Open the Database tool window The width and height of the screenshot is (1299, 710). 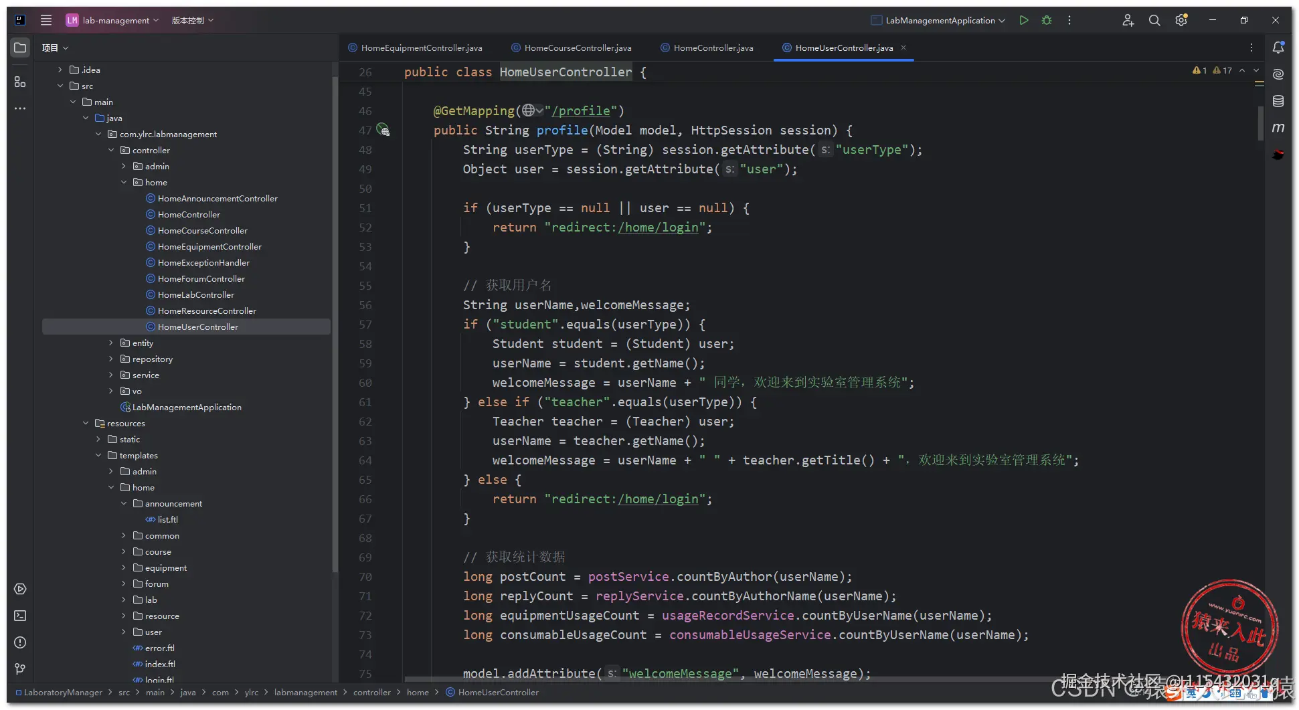[x=1278, y=101]
